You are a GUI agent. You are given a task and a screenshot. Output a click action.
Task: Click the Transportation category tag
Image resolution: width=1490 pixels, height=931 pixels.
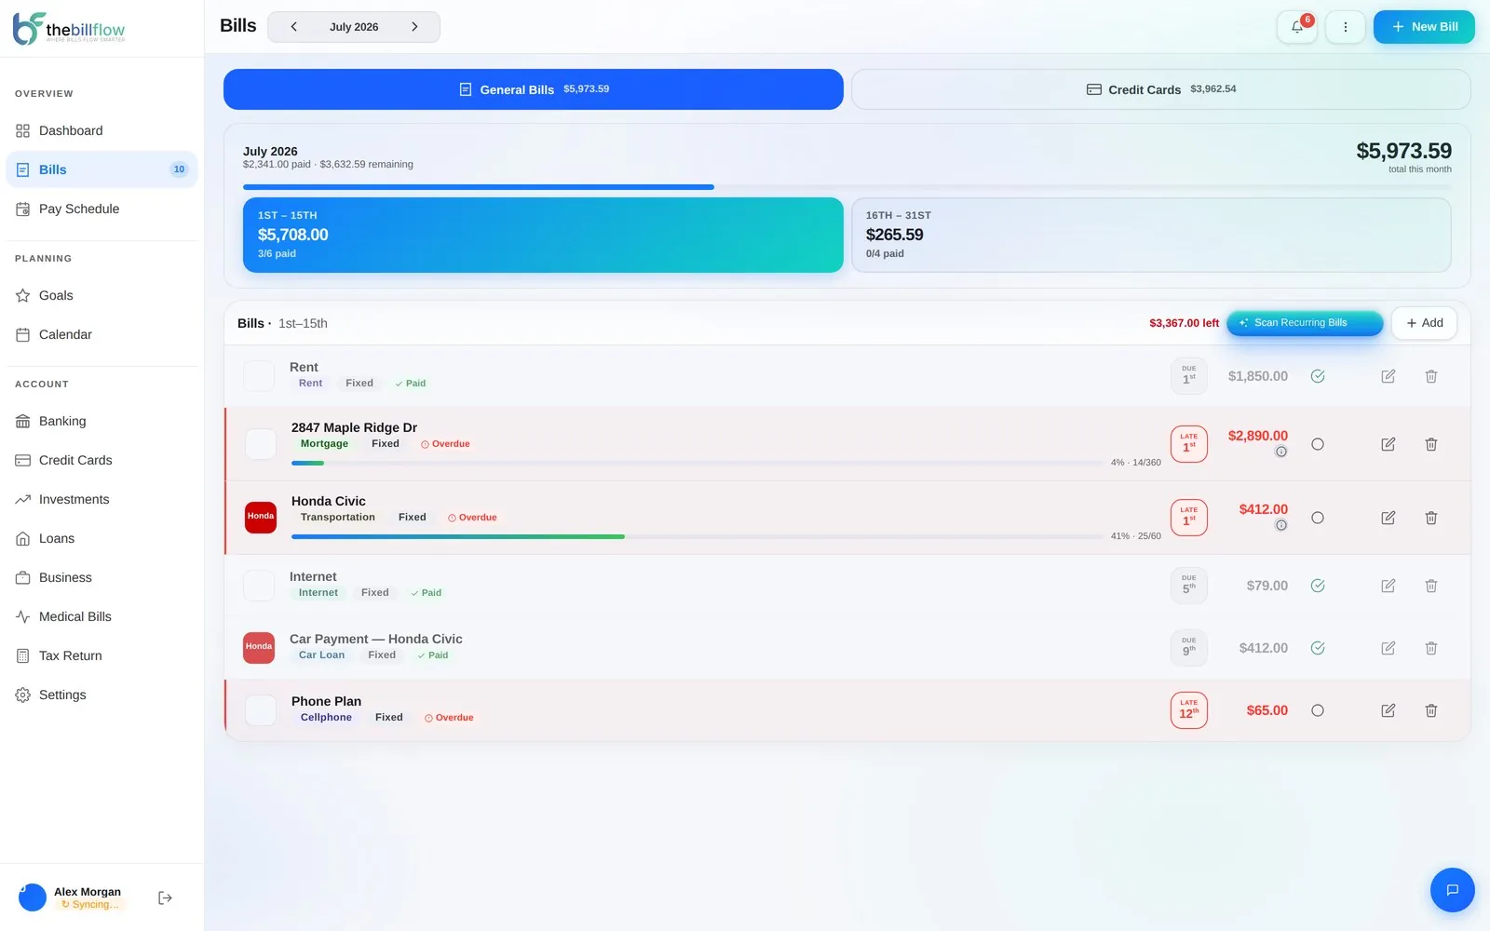338,518
